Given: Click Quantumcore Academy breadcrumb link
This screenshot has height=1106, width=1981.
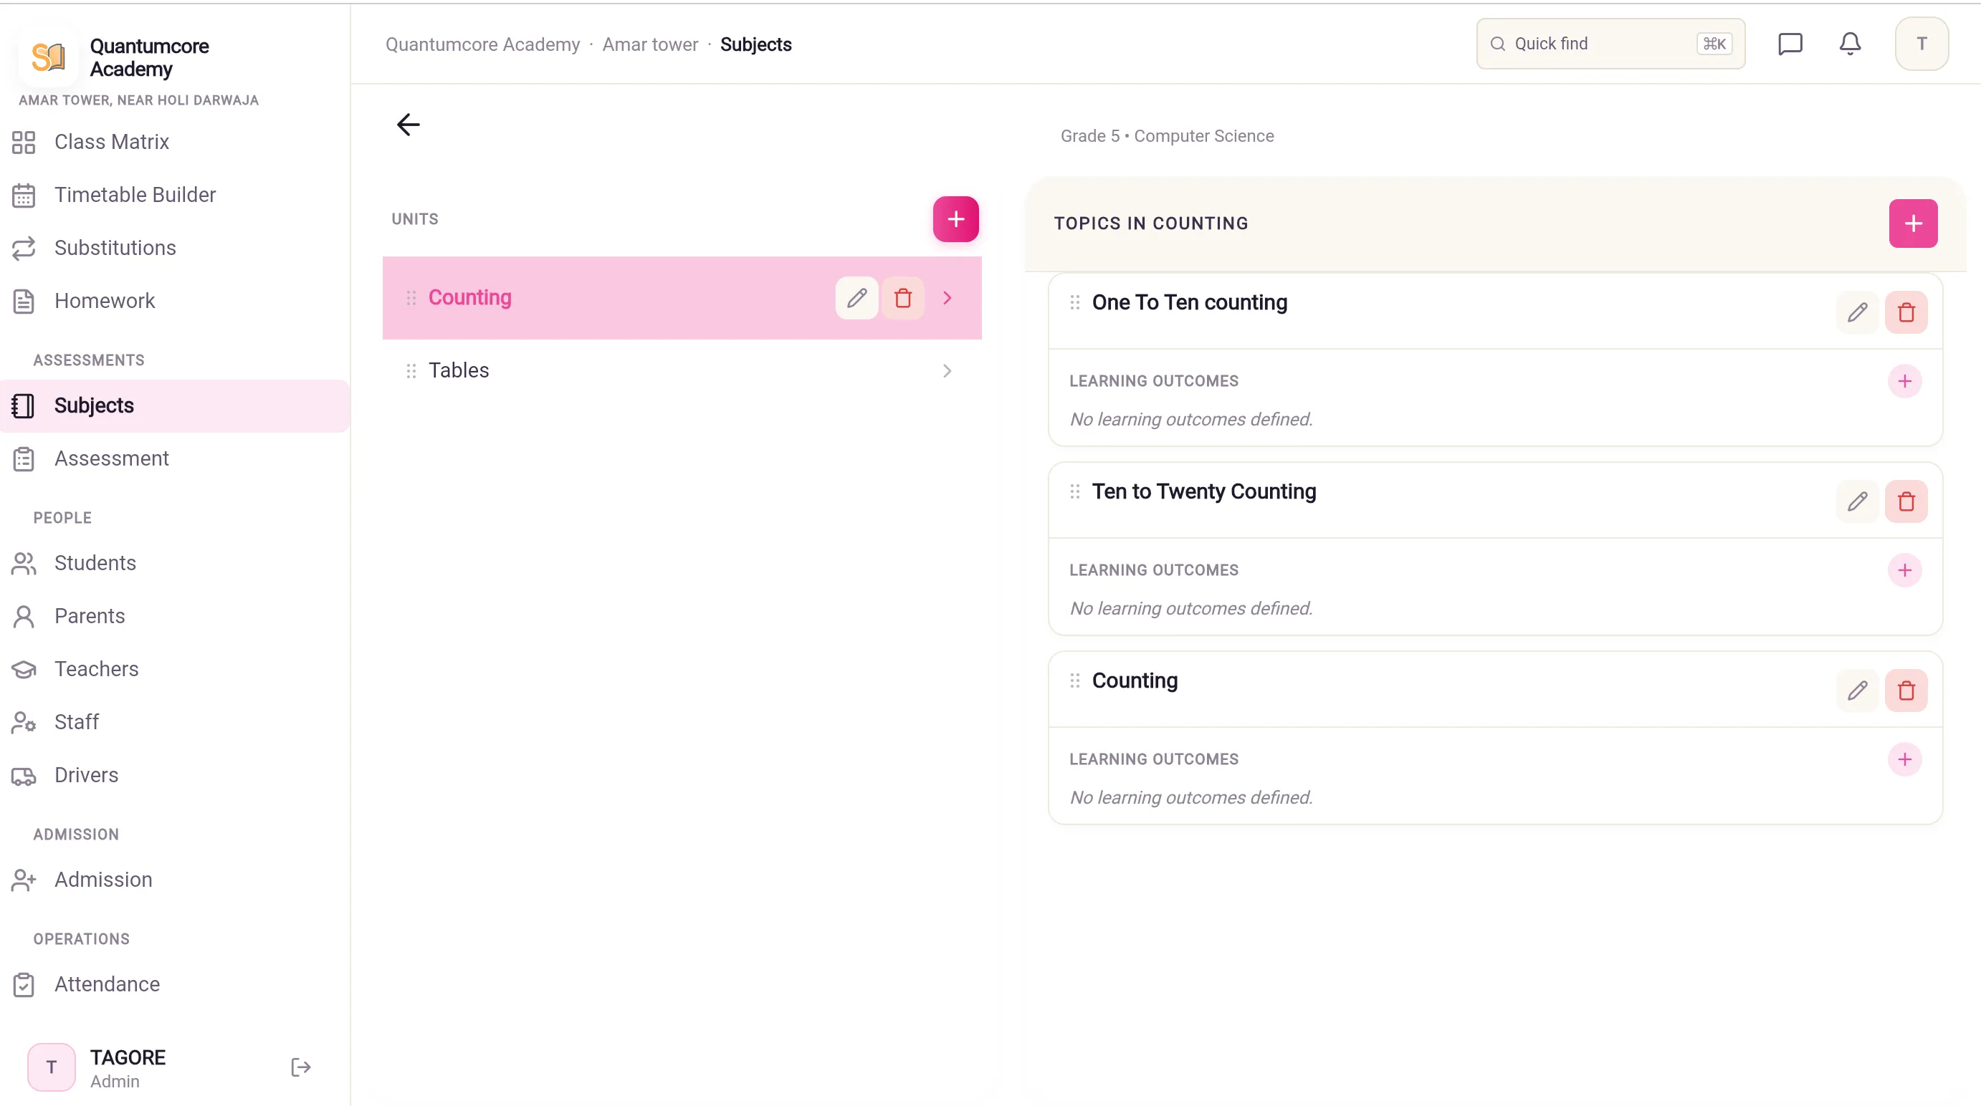Looking at the screenshot, I should click(483, 44).
